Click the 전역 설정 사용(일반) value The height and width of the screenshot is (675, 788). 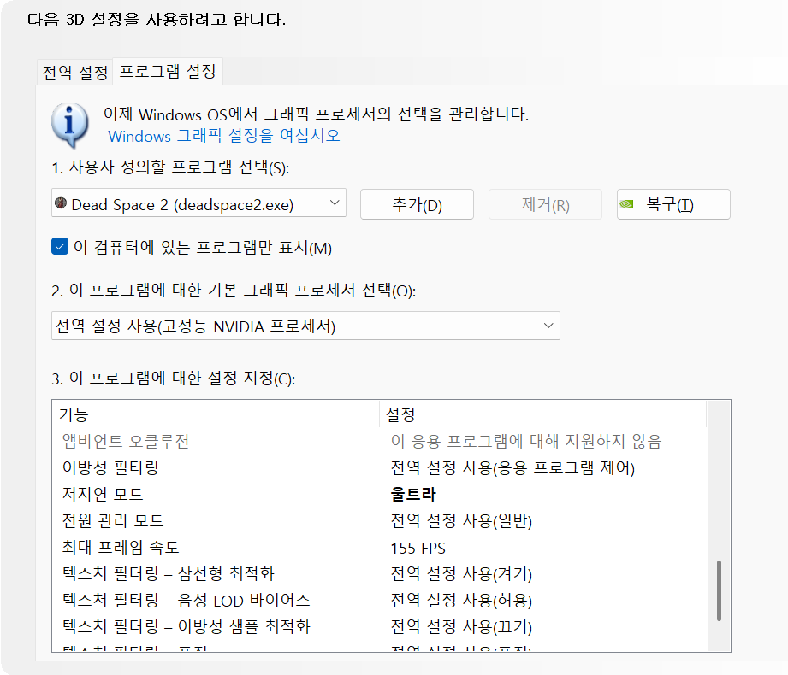(461, 521)
